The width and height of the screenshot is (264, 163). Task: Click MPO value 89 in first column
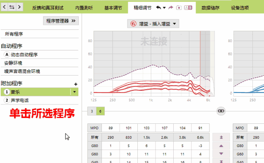pos(111,128)
